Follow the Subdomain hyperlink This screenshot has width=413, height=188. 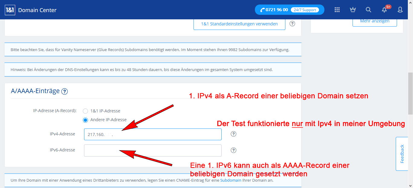[x=230, y=180]
